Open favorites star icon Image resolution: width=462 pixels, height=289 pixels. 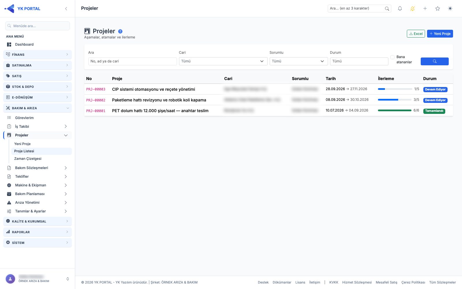click(x=438, y=9)
